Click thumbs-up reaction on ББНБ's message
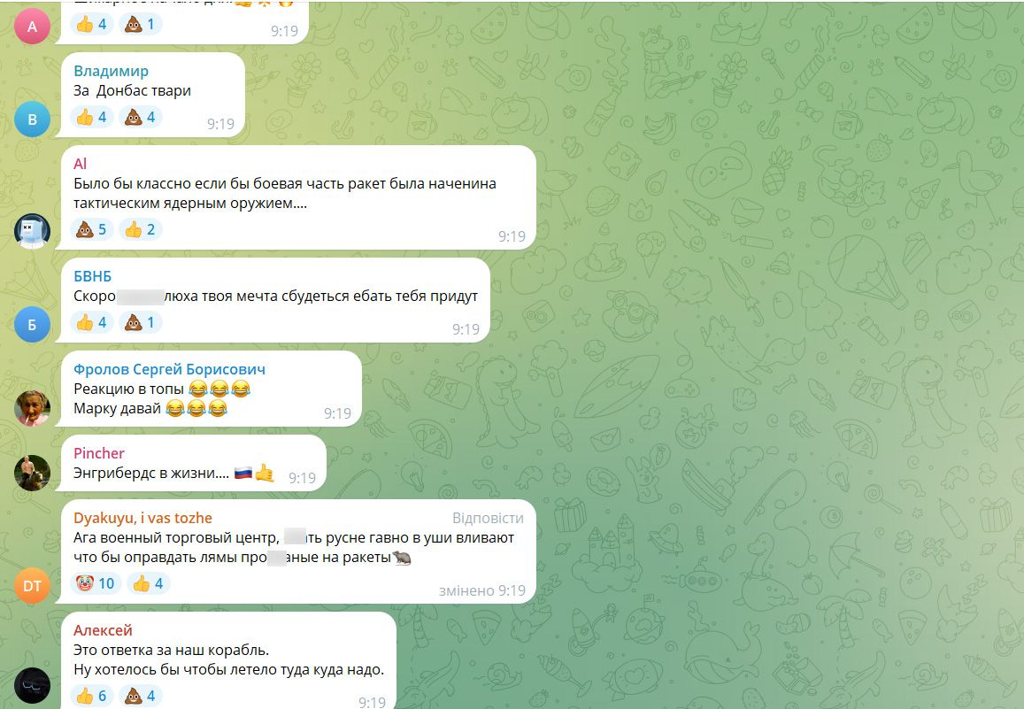 click(x=91, y=322)
